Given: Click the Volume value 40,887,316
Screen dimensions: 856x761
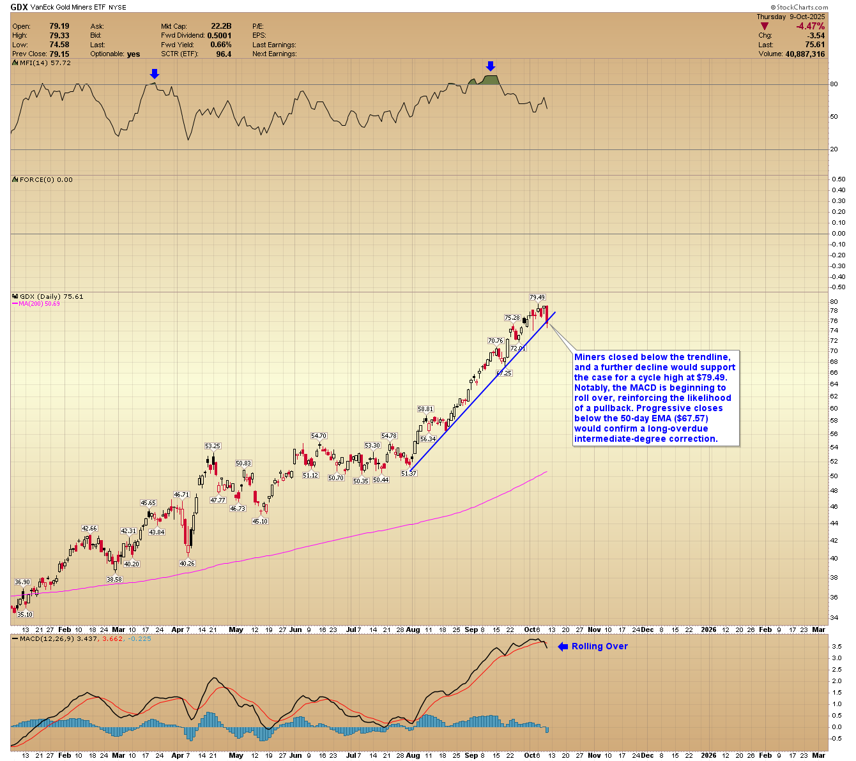Looking at the screenshot, I should (804, 54).
